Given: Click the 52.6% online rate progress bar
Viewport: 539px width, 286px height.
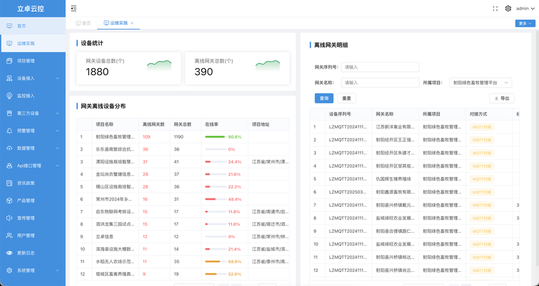Looking at the screenshot, I should pyautogui.click(x=215, y=274).
